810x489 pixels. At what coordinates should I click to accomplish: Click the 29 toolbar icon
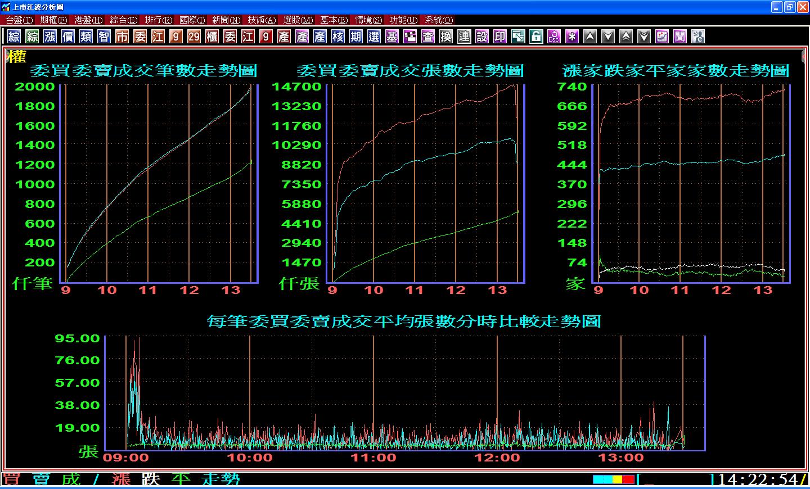[x=194, y=37]
